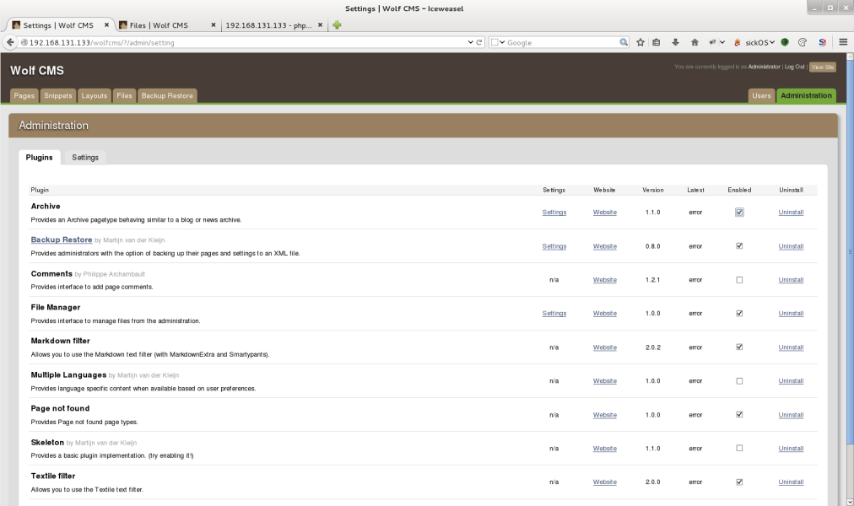
Task: Close the 192.168.131.133 php tab
Action: (x=321, y=25)
